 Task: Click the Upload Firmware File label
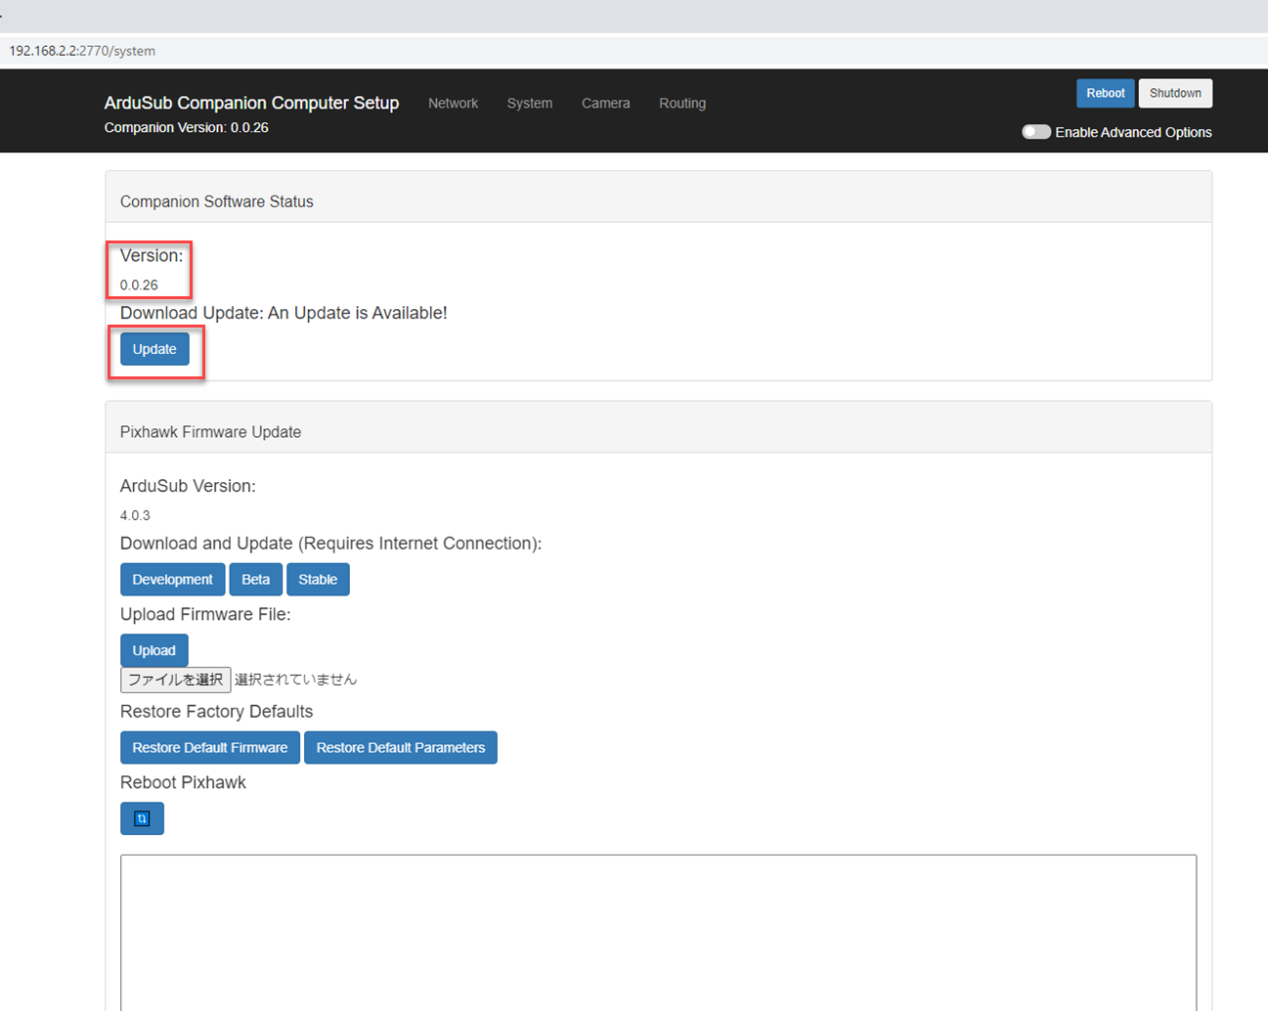point(205,614)
